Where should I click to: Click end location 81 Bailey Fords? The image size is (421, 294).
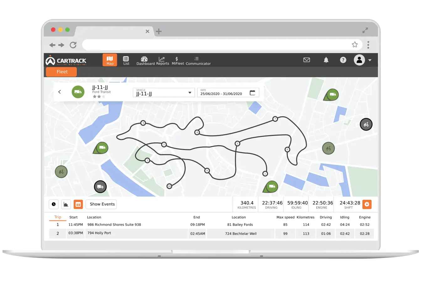[x=240, y=225]
